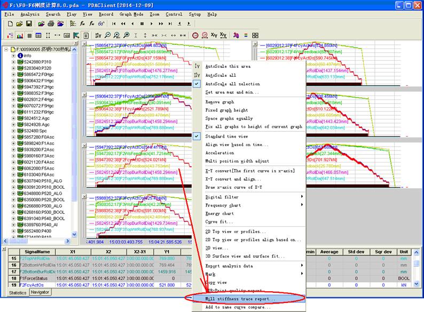Viewport: 424px width, 312px height.
Task: Click the glasses toolbar icon
Action: pyautogui.click(x=101, y=24)
